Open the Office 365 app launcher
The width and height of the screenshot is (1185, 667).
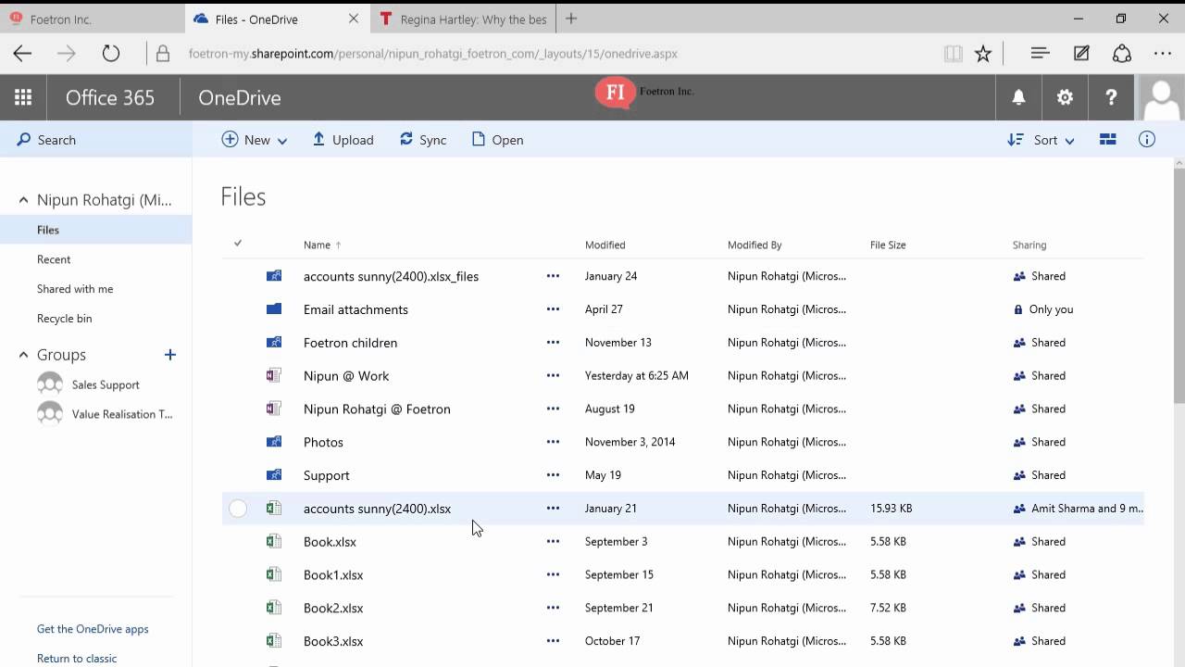[x=23, y=97]
